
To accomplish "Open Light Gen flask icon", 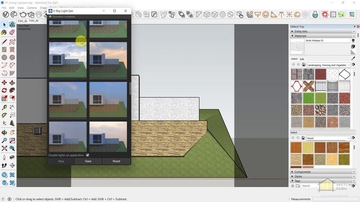I will coord(315,15).
